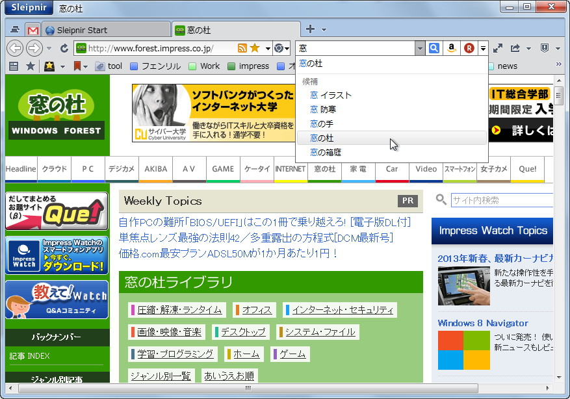Open the Gmail panel tab icon

click(32, 29)
